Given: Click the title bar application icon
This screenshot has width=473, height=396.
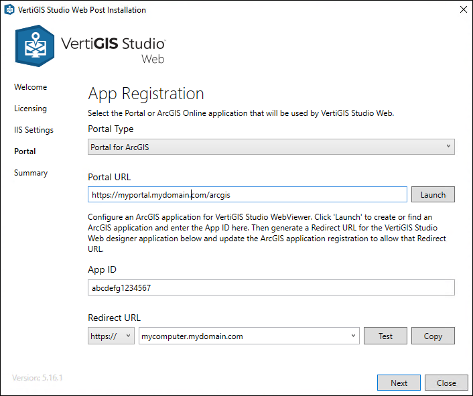Looking at the screenshot, I should [x=9, y=10].
